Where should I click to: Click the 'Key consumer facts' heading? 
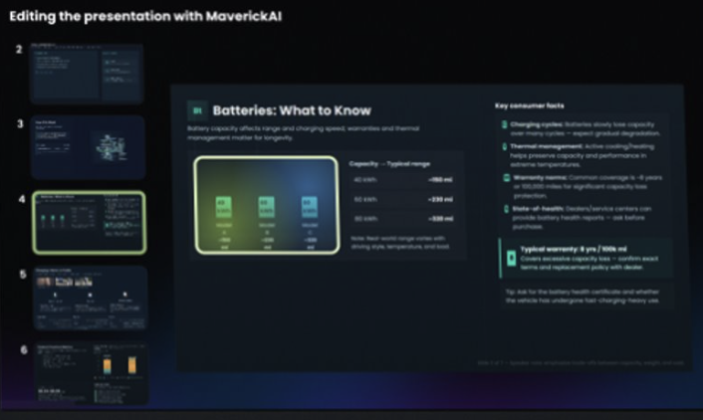[x=530, y=105]
